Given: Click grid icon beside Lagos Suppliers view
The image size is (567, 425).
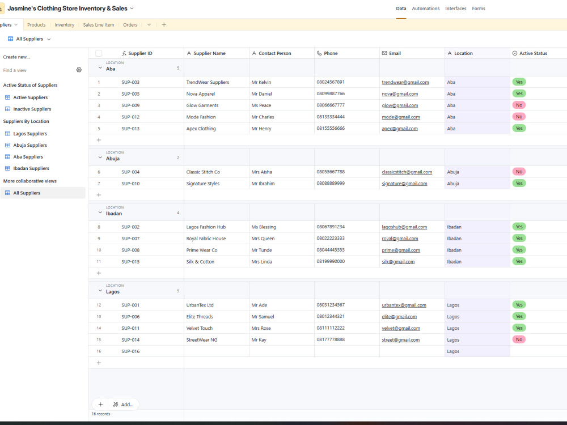Looking at the screenshot, I should (7, 133).
